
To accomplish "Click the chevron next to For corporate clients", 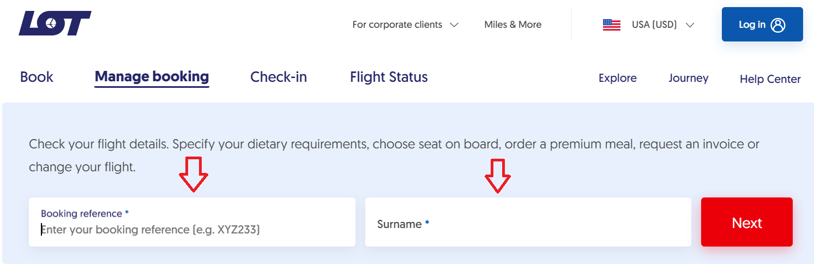I will coord(454,25).
